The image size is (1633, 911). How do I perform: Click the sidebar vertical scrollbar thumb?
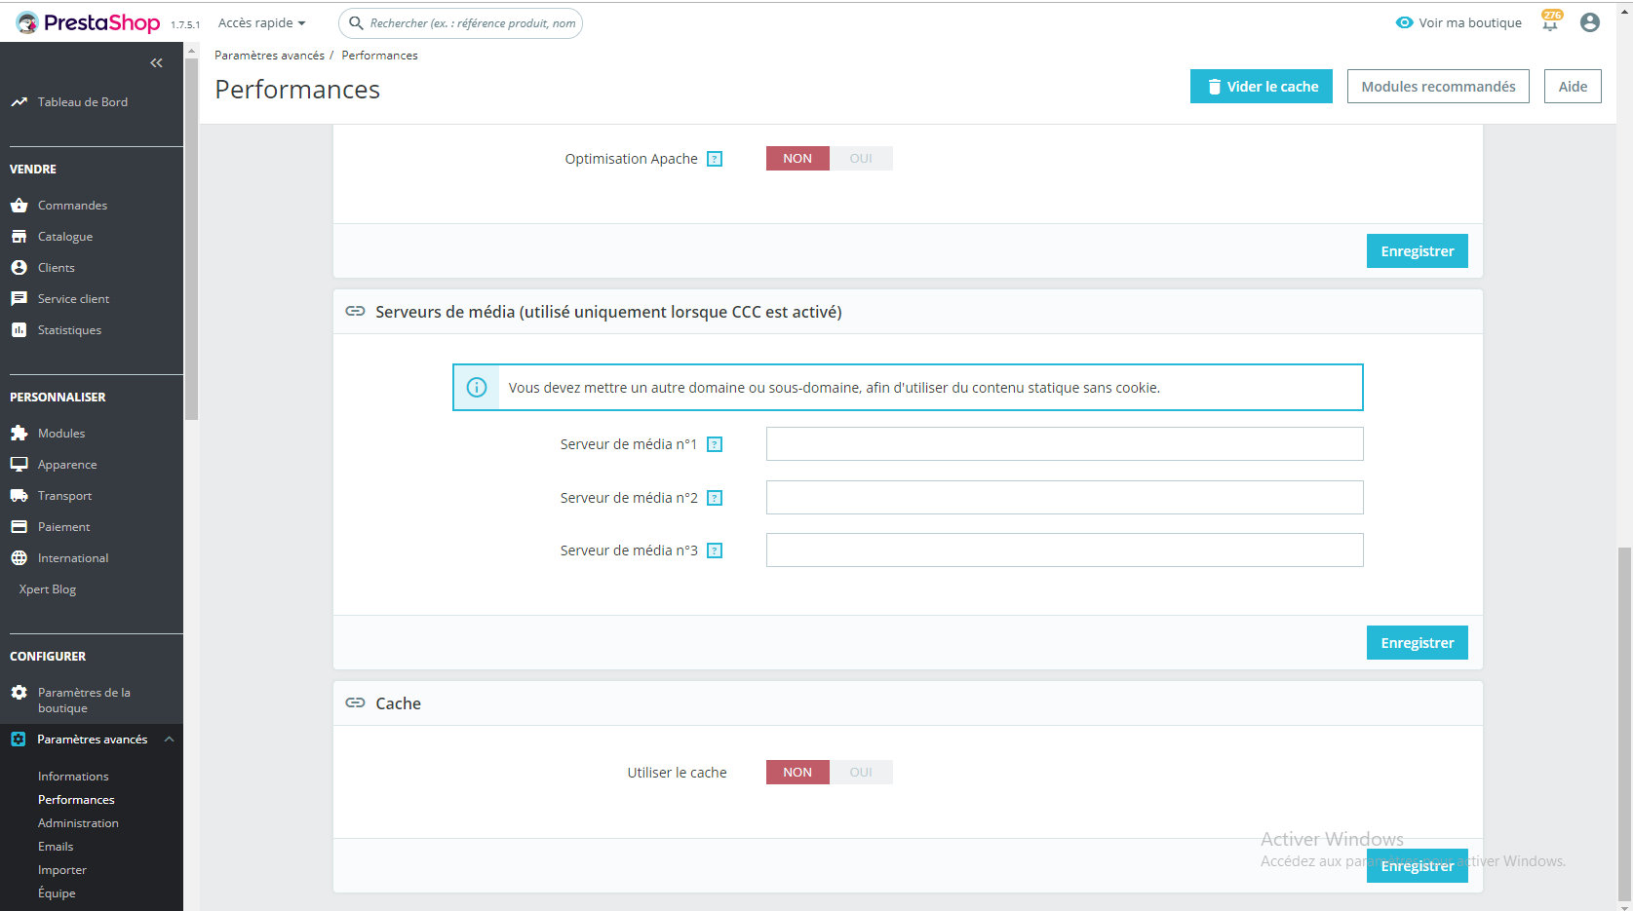click(191, 239)
